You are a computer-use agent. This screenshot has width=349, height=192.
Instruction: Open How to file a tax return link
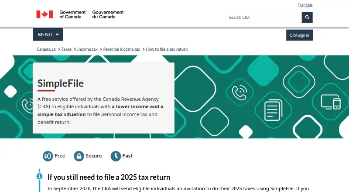pos(167,49)
